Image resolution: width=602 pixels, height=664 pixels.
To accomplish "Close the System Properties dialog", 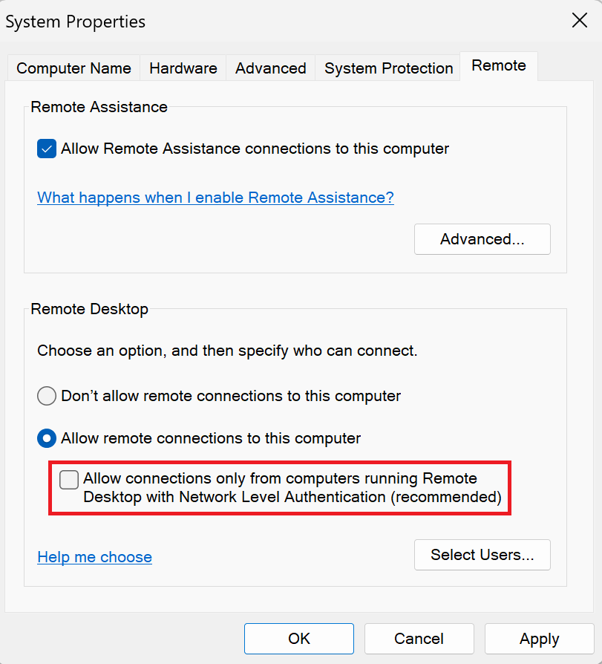I will (x=579, y=21).
